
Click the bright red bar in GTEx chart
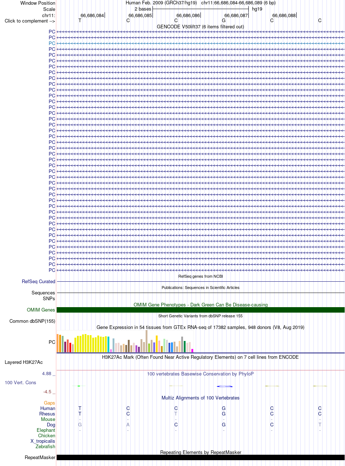click(x=70, y=348)
